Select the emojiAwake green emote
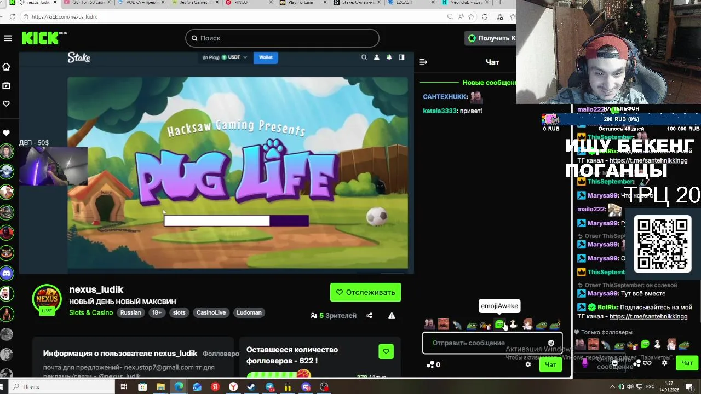701x394 pixels. coord(499,325)
